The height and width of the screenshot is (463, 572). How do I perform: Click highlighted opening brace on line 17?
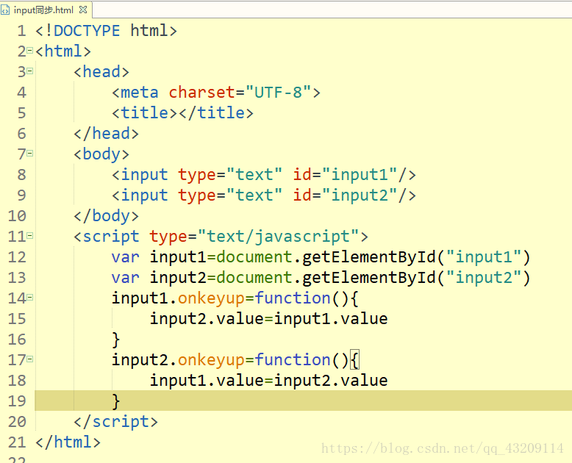354,360
